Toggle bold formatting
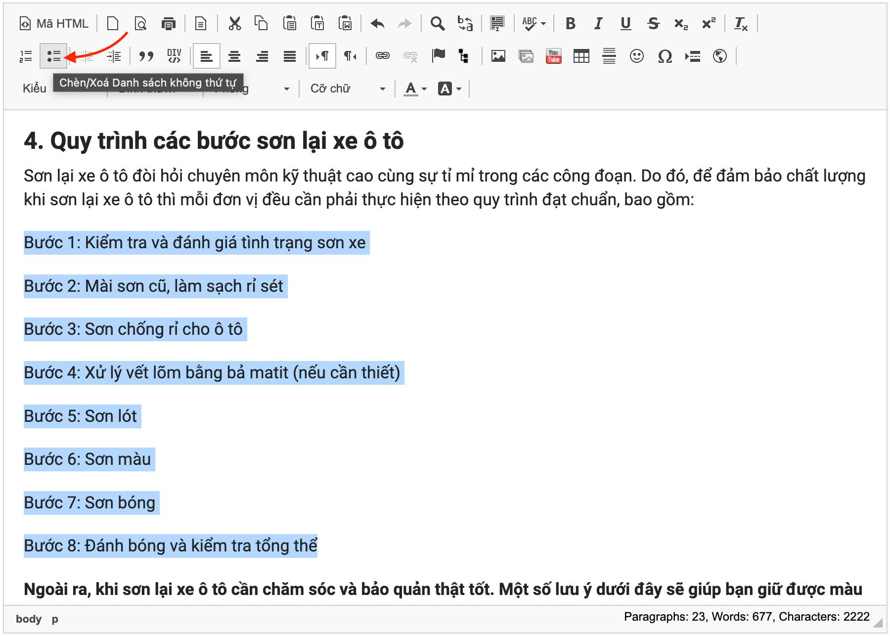890x636 pixels. [570, 24]
